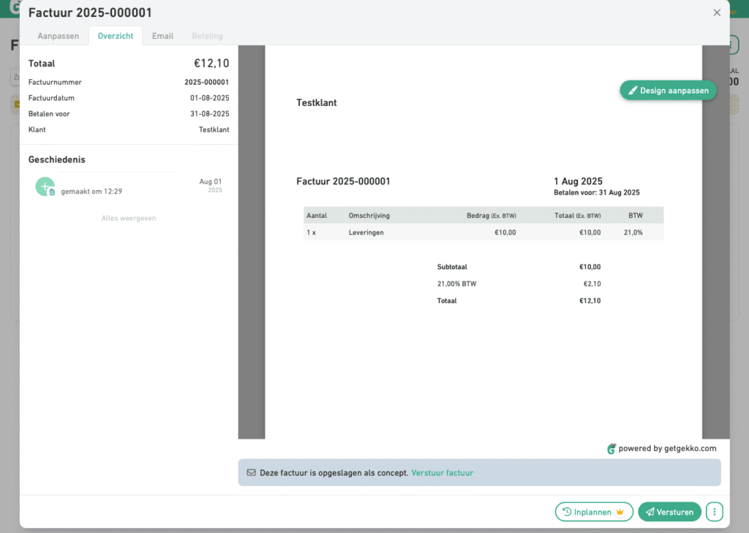
Task: Click the premium crown icon beside Inplannen
Action: pyautogui.click(x=620, y=513)
